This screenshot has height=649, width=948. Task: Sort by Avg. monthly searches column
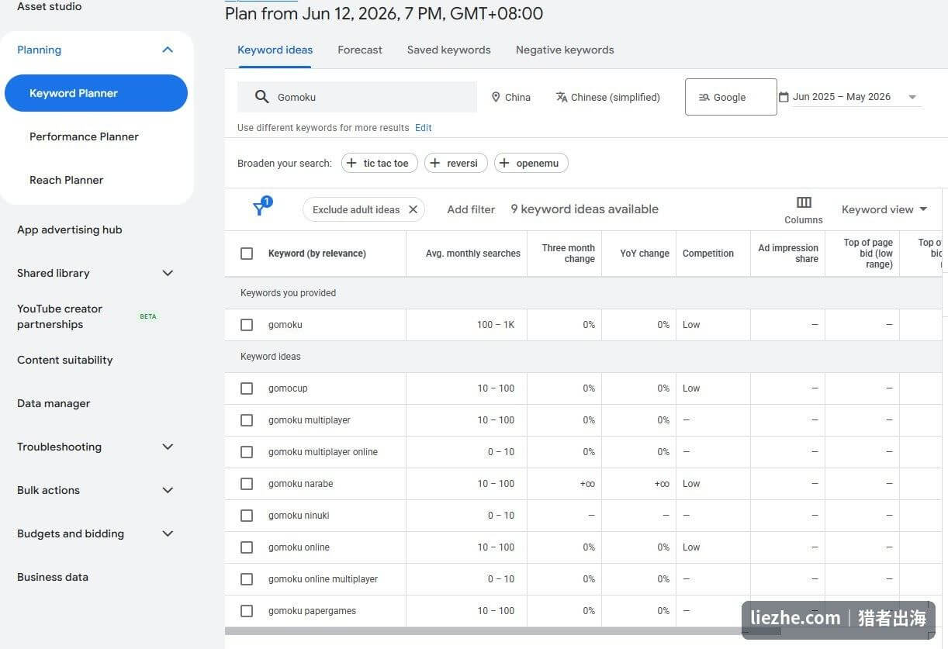473,254
